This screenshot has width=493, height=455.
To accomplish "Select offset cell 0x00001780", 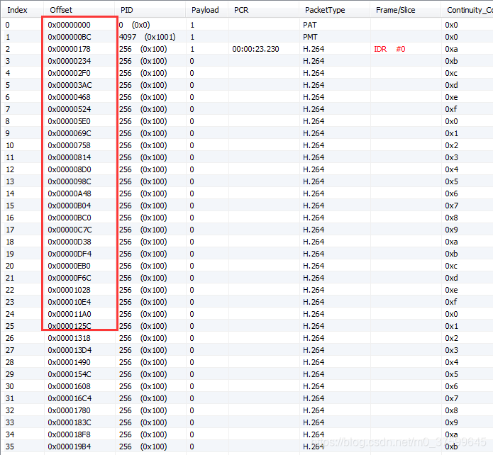I will coord(70,410).
